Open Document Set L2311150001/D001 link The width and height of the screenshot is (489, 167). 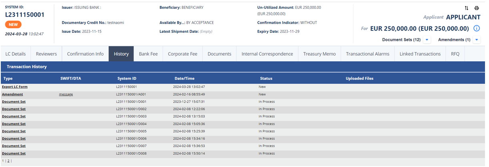coord(14,102)
